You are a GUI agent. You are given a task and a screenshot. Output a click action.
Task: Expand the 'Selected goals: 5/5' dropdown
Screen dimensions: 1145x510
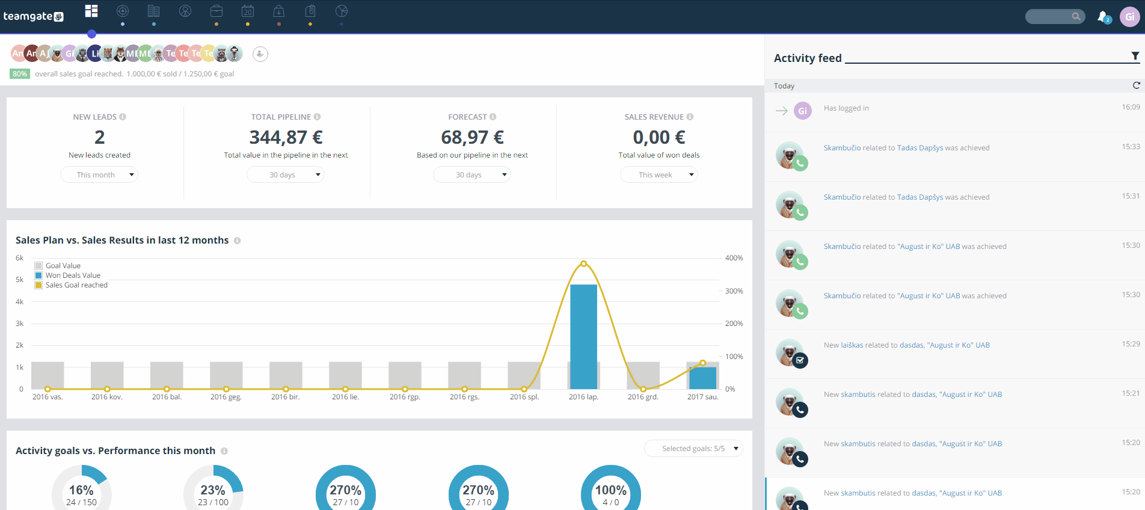[693, 449]
